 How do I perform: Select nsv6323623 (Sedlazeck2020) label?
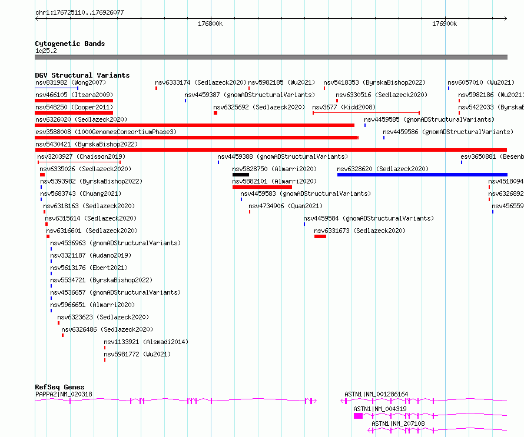(x=103, y=317)
